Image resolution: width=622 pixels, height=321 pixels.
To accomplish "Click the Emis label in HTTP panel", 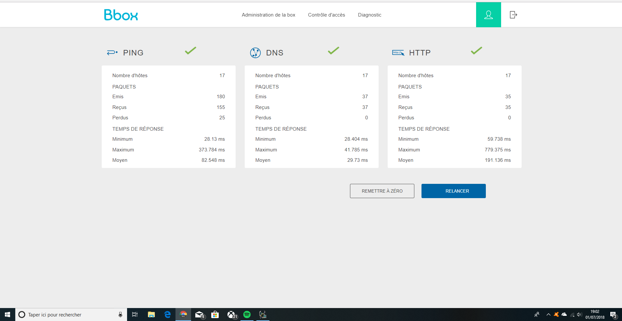I will [404, 97].
